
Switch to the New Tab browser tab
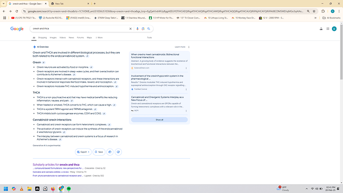[70, 3]
